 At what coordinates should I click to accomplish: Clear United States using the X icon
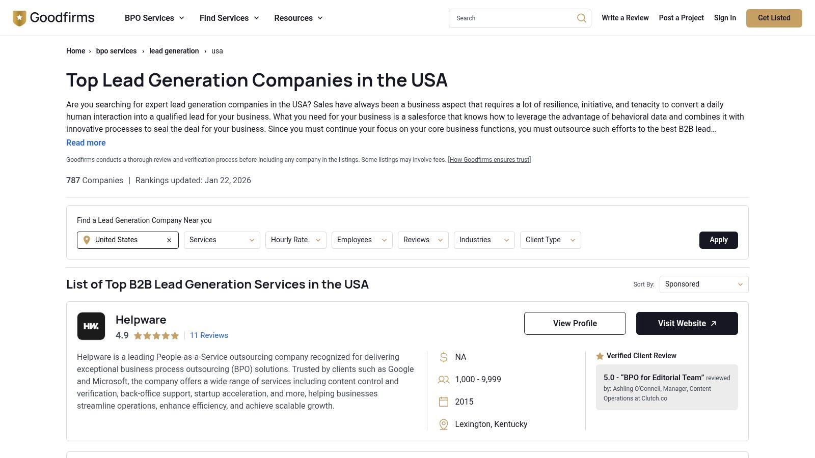coord(169,240)
